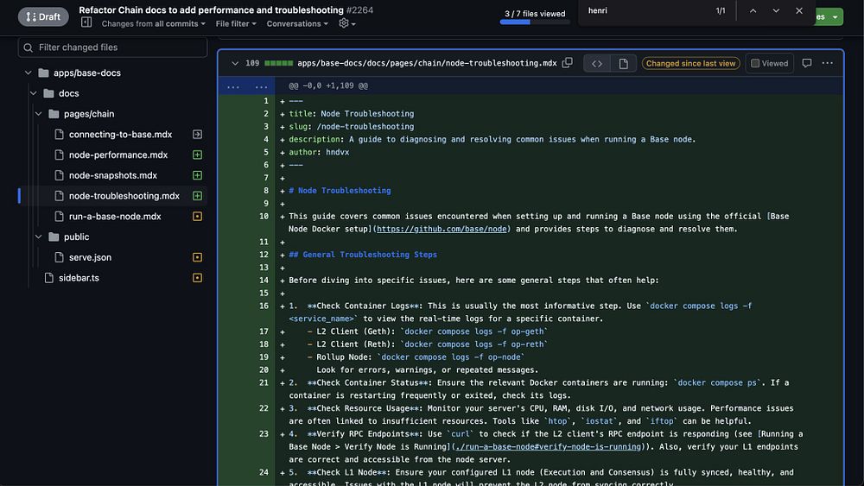Collapse the apps/base-docs folder

point(29,73)
